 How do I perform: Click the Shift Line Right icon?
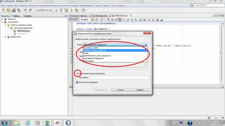click(x=144, y=20)
